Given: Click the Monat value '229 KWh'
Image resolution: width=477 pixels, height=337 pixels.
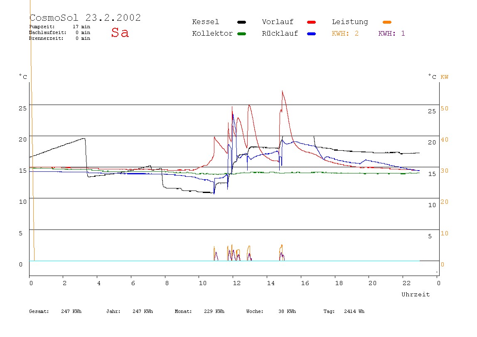Looking at the screenshot, I should point(214,311).
